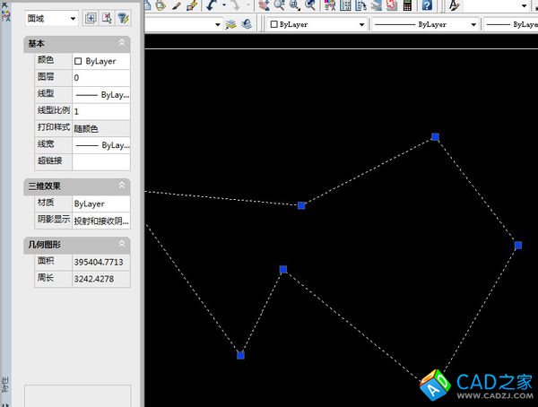Open the 面域 object type dropdown
The width and height of the screenshot is (538, 407).
click(x=52, y=18)
